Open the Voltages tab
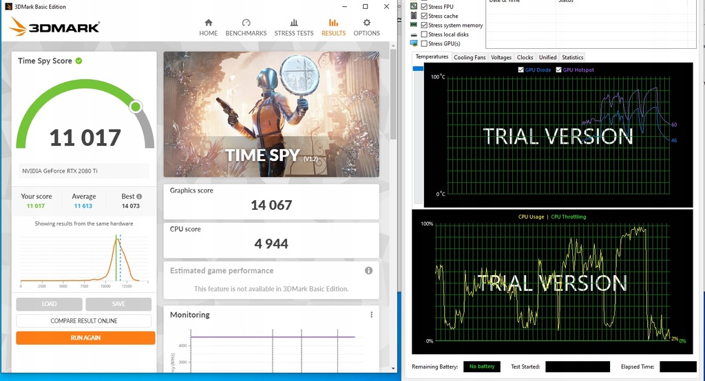Viewport: 705px width, 381px height. 501,58
